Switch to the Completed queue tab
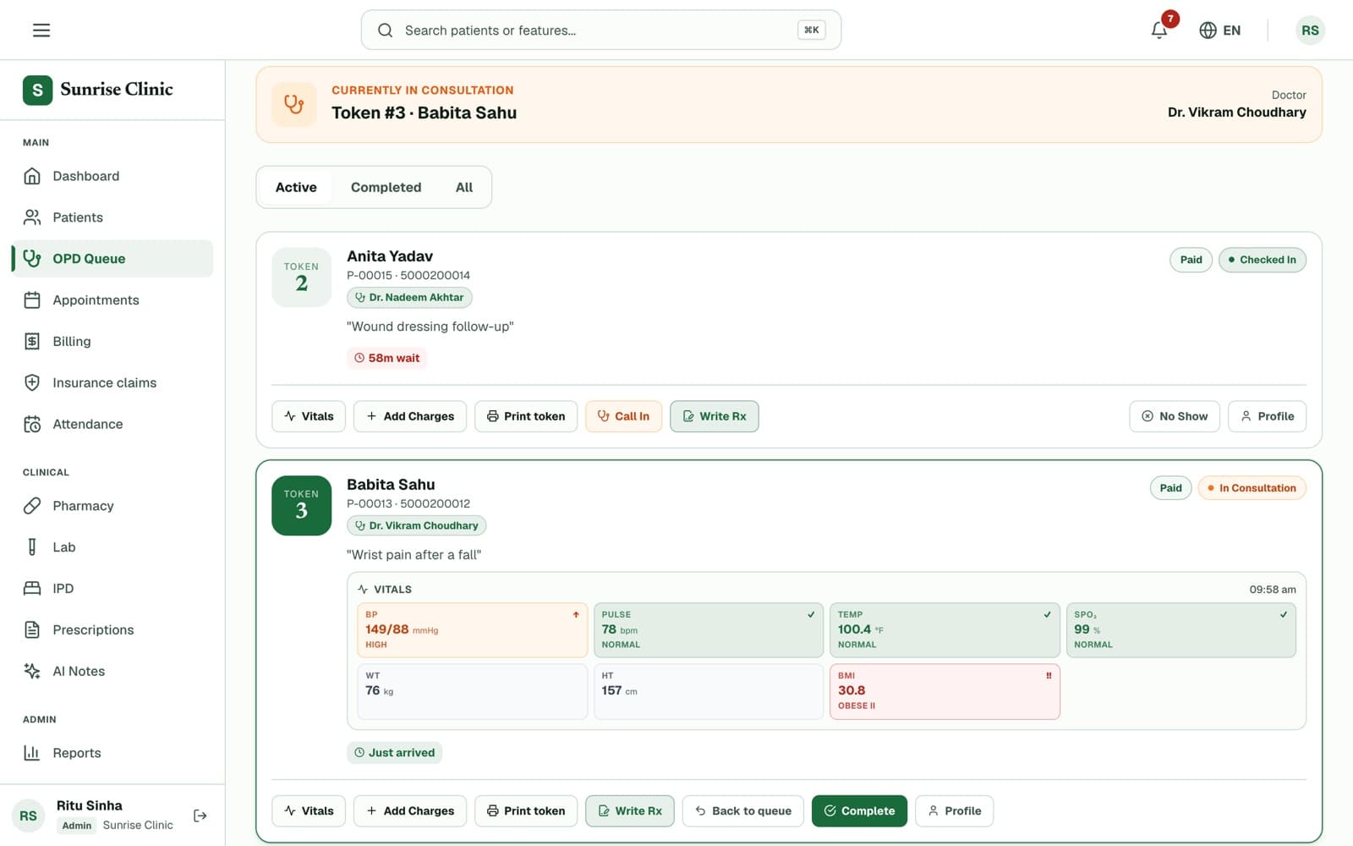This screenshot has height=846, width=1353. tap(386, 187)
